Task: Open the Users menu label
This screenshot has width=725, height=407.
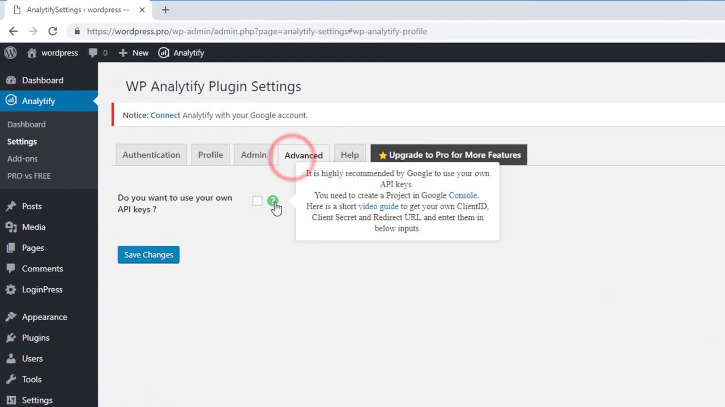Action: click(x=32, y=358)
